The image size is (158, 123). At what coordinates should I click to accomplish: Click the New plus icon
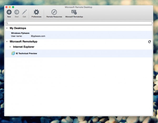tap(9, 12)
